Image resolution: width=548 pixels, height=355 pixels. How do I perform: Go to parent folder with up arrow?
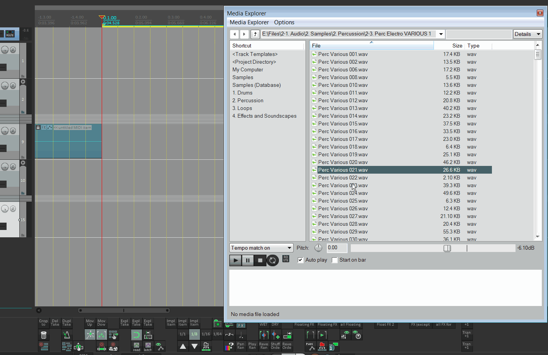tap(255, 34)
